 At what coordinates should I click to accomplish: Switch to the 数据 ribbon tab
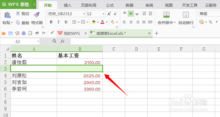pyautogui.click(x=129, y=5)
